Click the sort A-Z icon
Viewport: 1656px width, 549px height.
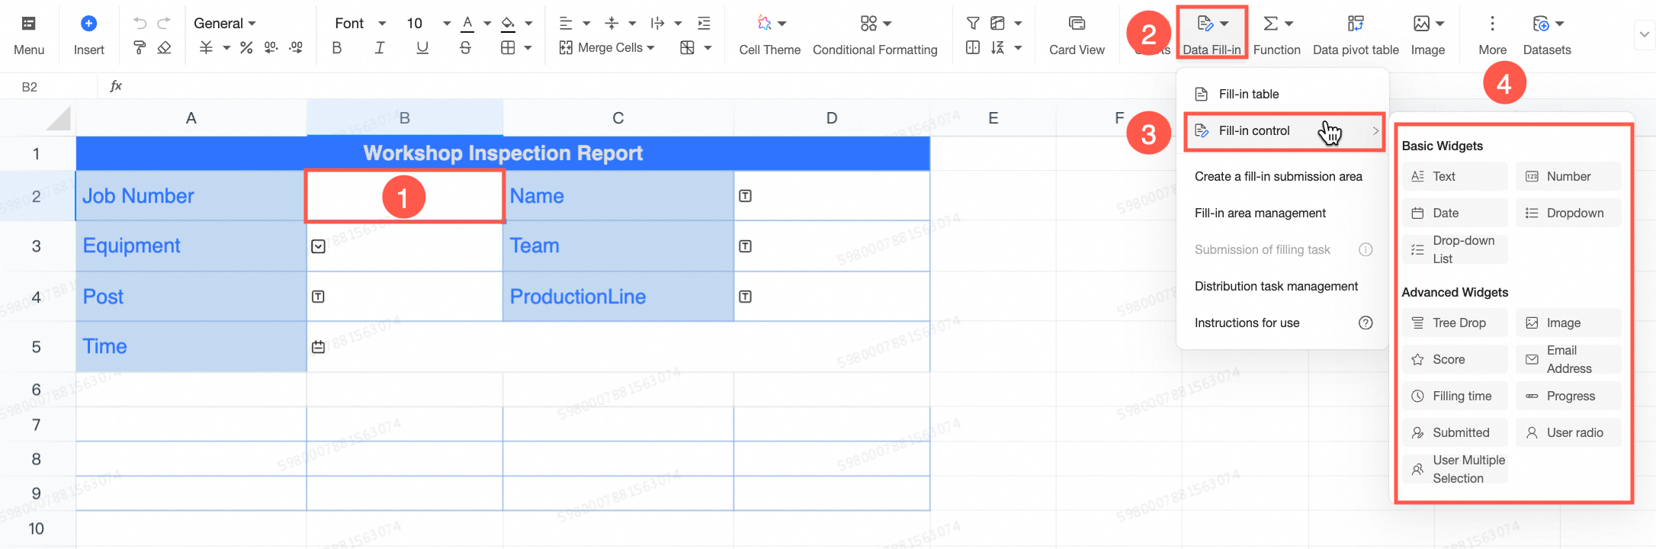click(997, 48)
